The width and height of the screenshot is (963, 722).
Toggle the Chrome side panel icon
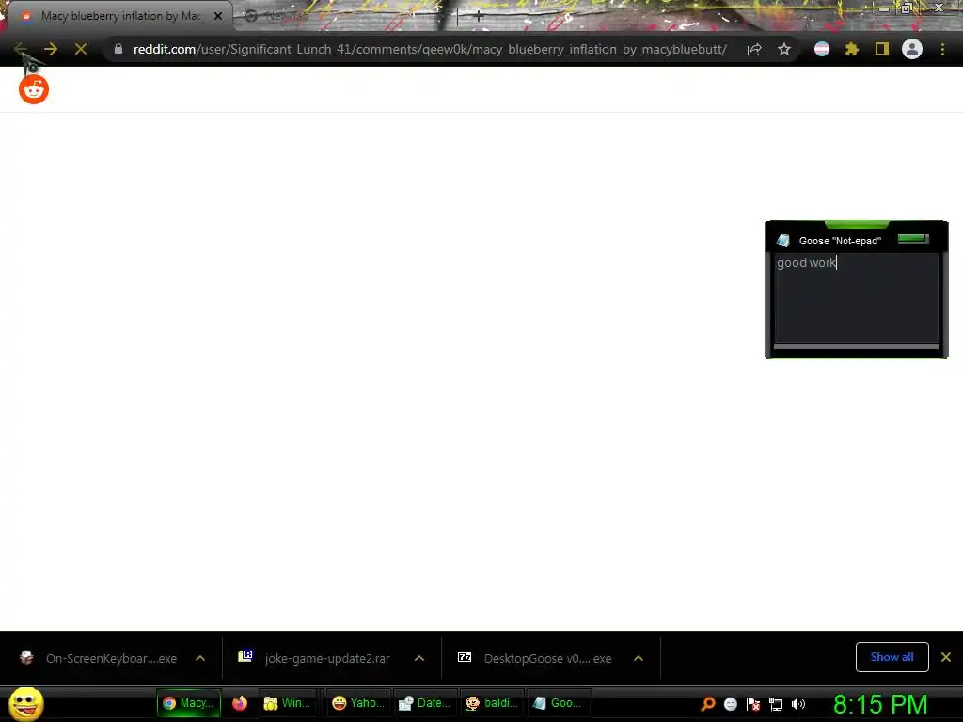(x=882, y=49)
